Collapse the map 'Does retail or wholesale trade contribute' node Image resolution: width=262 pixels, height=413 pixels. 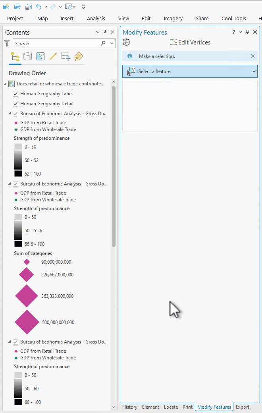click(x=5, y=84)
